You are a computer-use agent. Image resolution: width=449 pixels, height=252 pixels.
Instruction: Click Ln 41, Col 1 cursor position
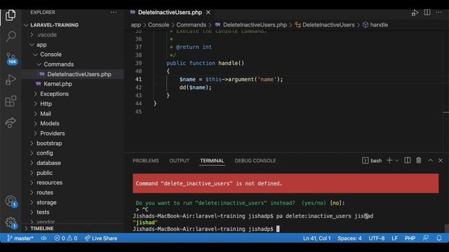tap(316, 238)
